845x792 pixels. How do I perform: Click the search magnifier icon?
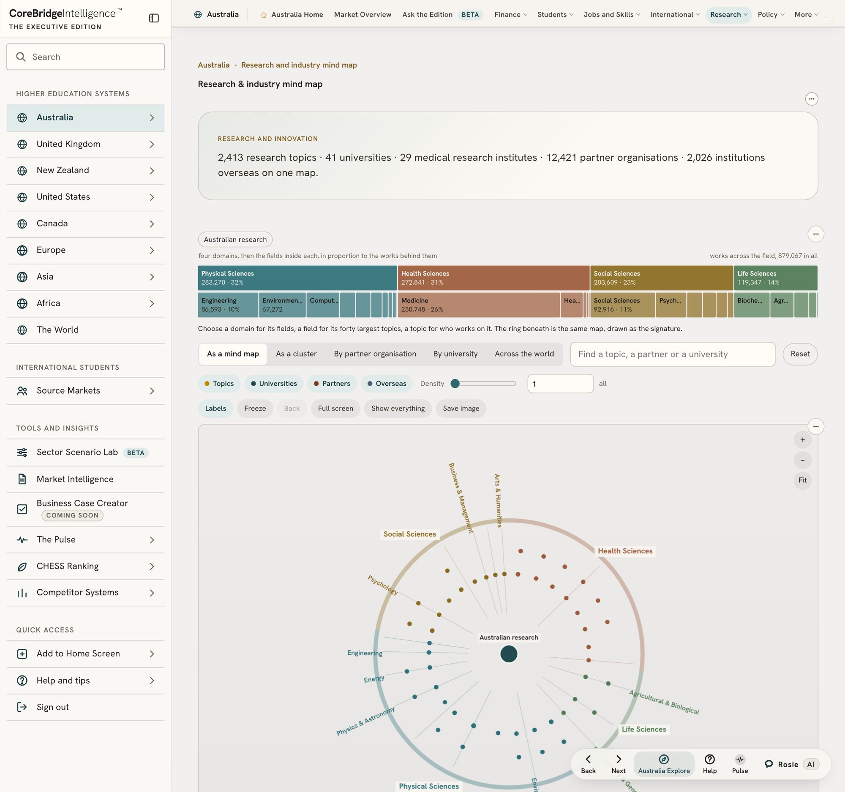click(21, 57)
